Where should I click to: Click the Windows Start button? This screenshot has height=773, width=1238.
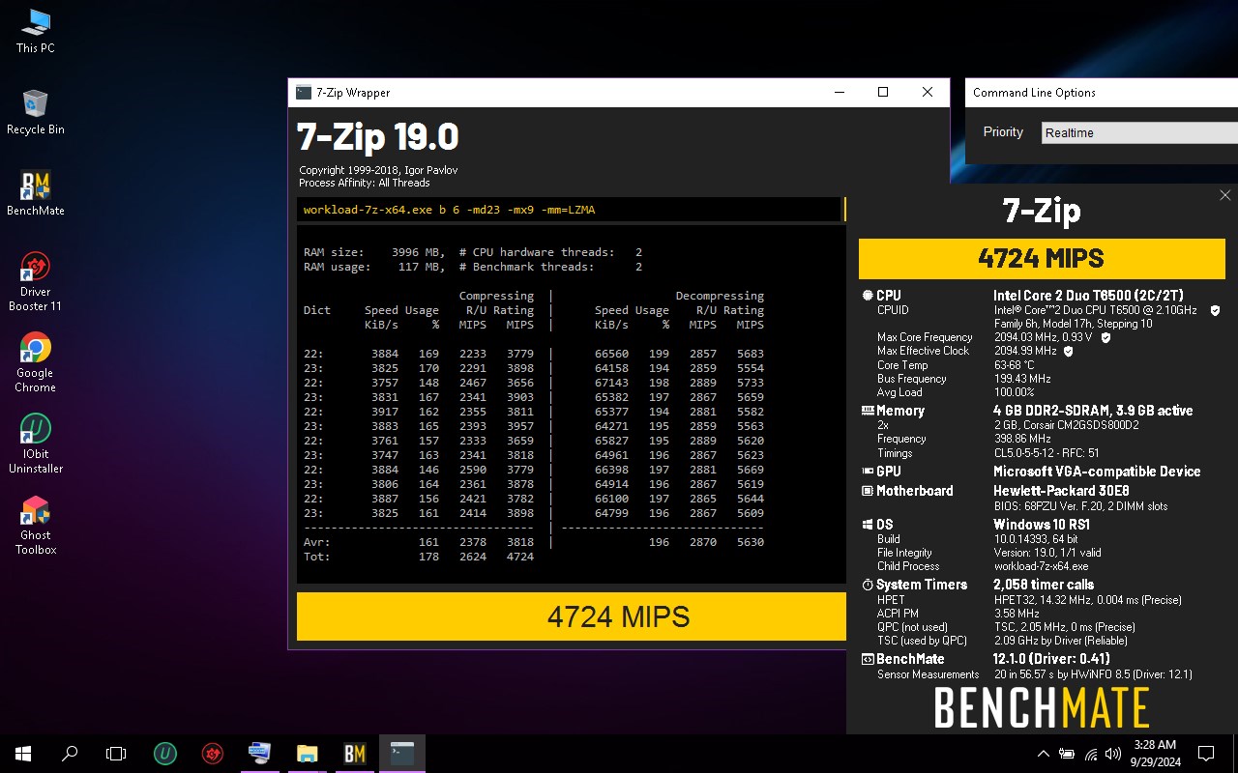(23, 754)
